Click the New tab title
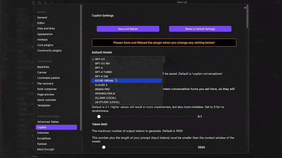The width and height of the screenshot is (282, 158). (x=182, y=2)
